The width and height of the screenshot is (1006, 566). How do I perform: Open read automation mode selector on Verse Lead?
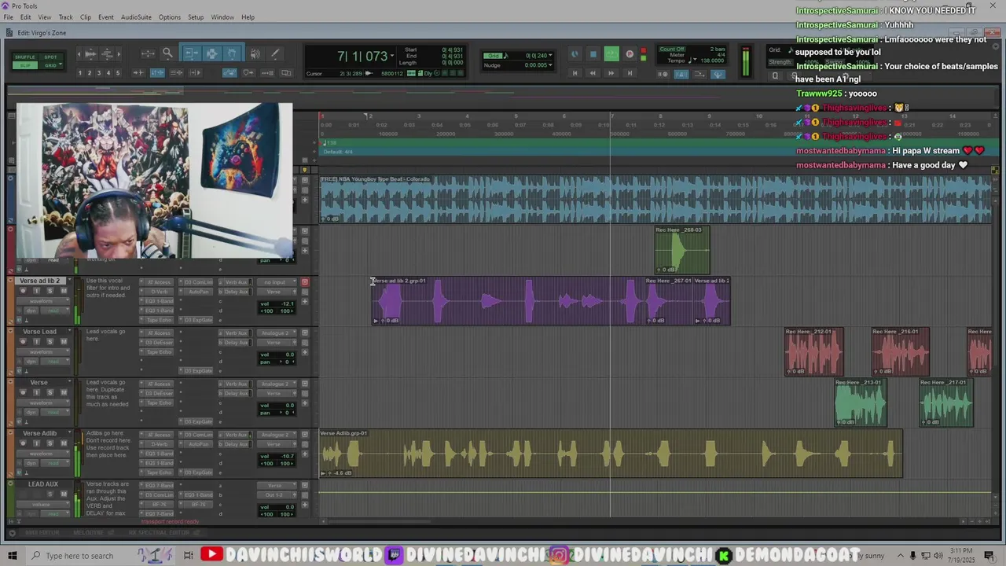53,362
